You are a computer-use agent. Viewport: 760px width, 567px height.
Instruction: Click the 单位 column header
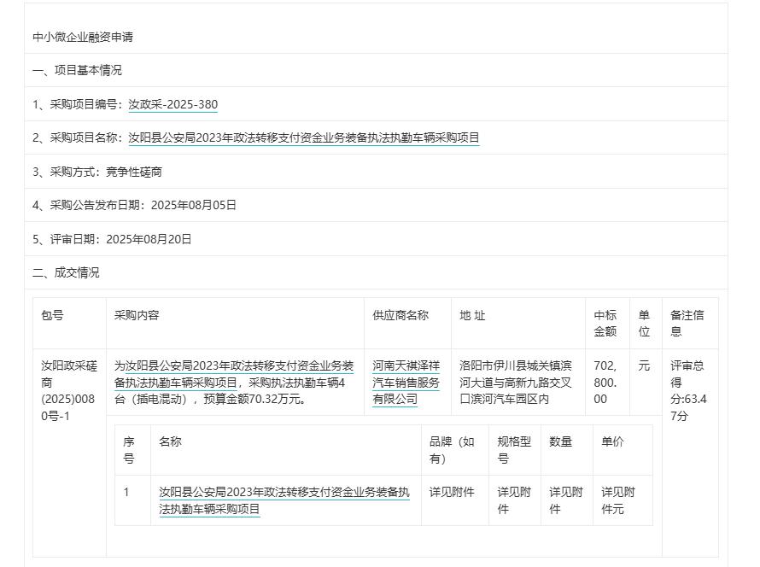(x=644, y=324)
